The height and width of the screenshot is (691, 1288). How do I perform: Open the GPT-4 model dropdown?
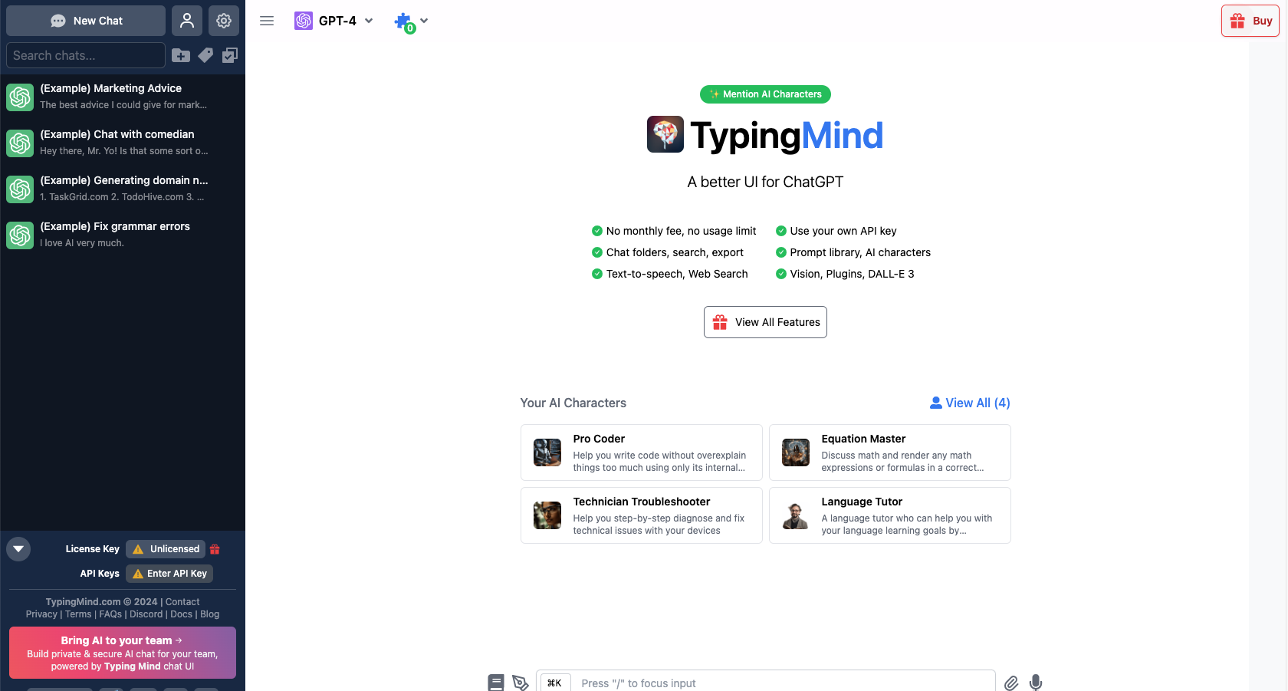coord(334,21)
